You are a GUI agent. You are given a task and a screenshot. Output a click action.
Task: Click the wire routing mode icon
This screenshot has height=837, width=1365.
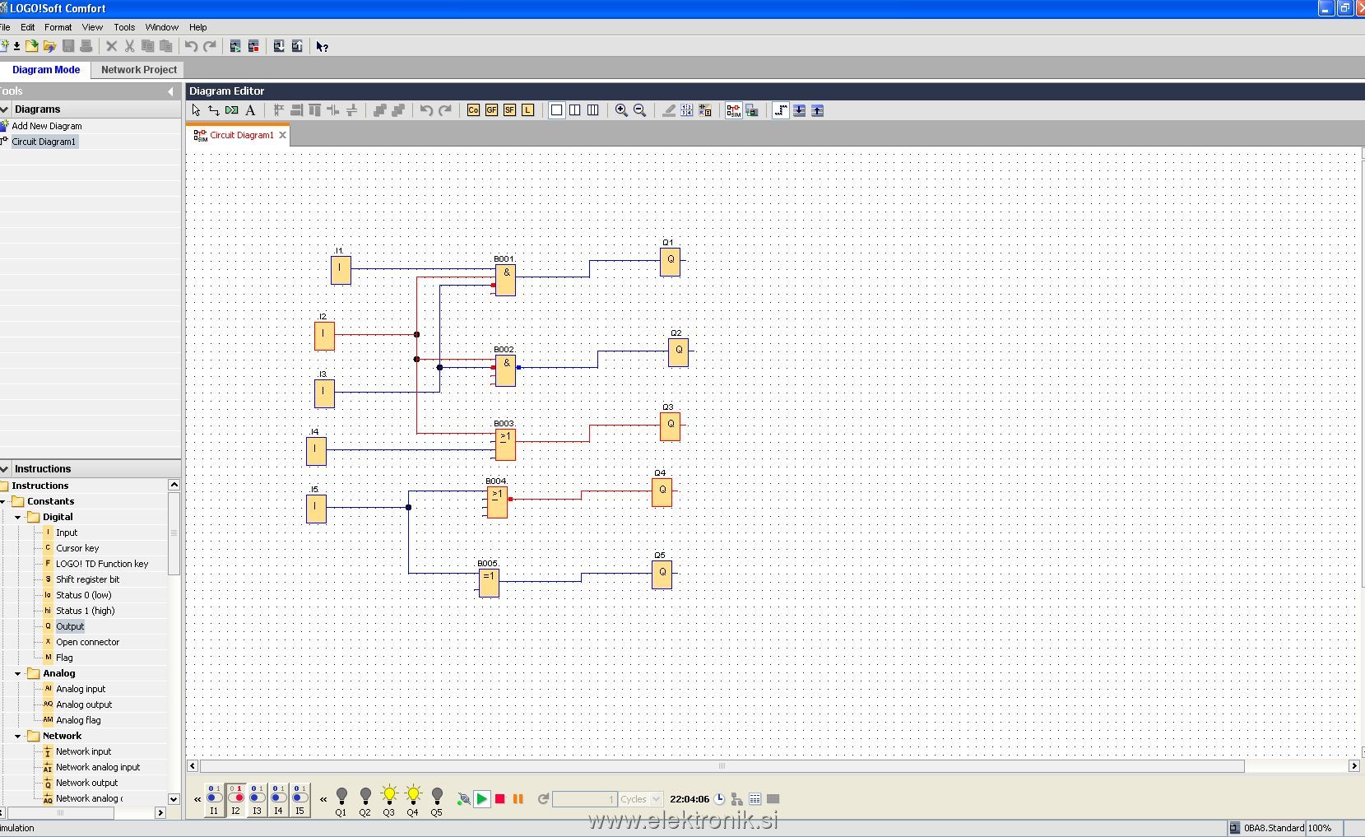point(781,110)
